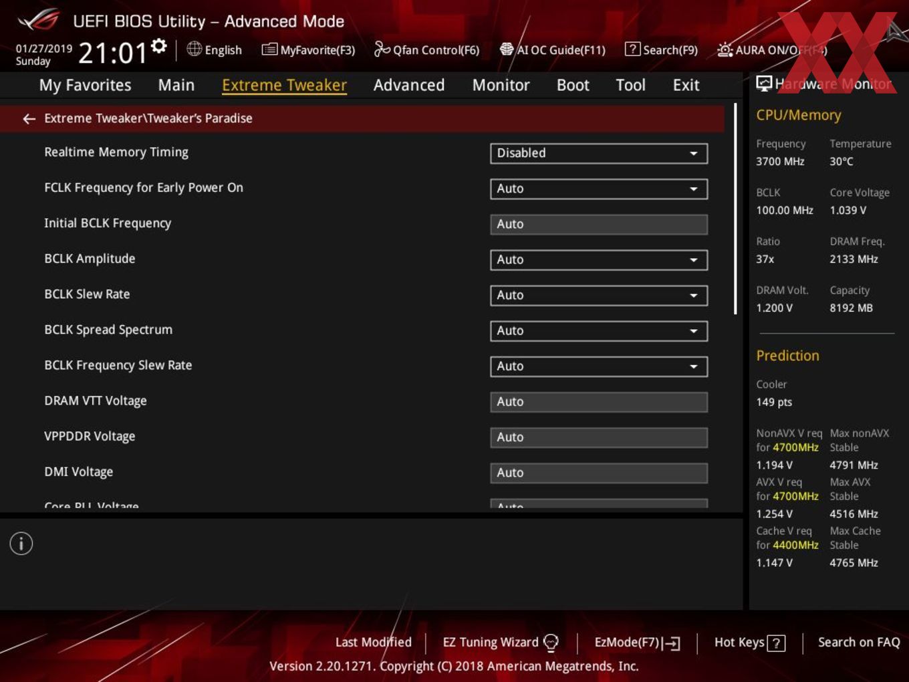
Task: Show Last Modified settings
Action: point(374,642)
